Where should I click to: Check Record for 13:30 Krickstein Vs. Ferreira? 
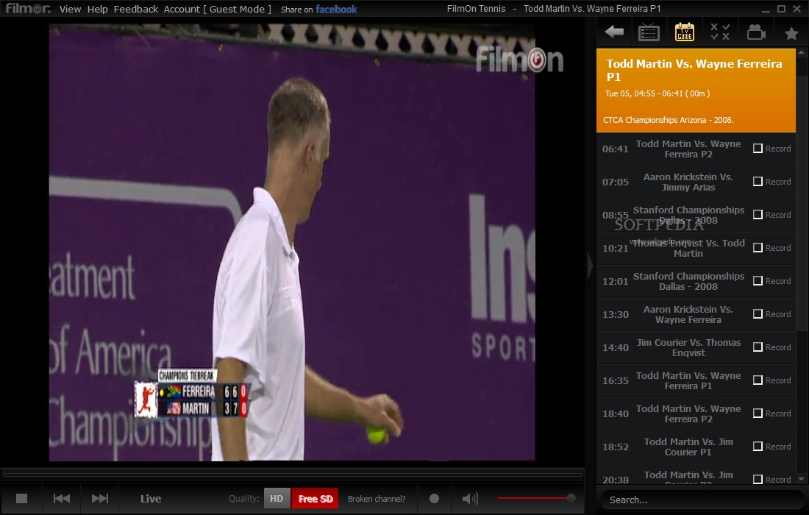[x=758, y=313]
